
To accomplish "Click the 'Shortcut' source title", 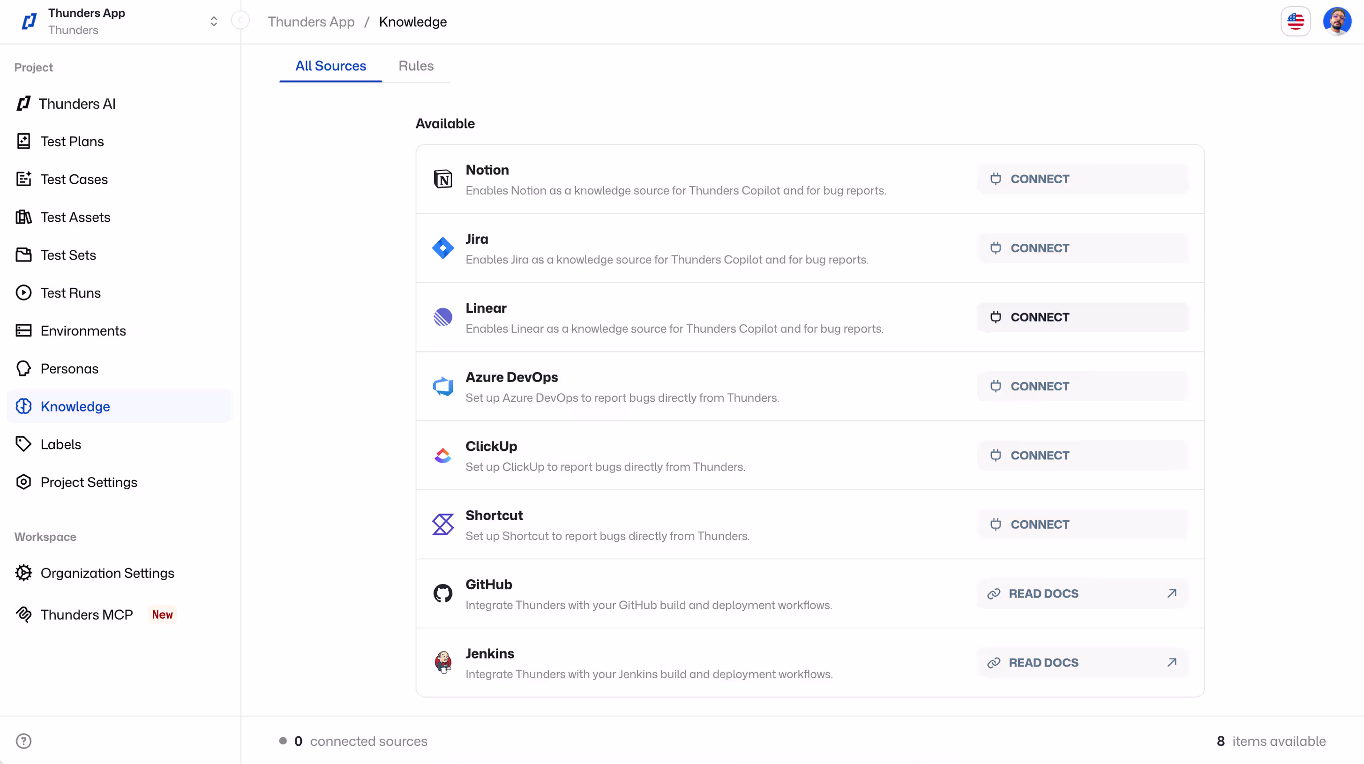I will 494,516.
